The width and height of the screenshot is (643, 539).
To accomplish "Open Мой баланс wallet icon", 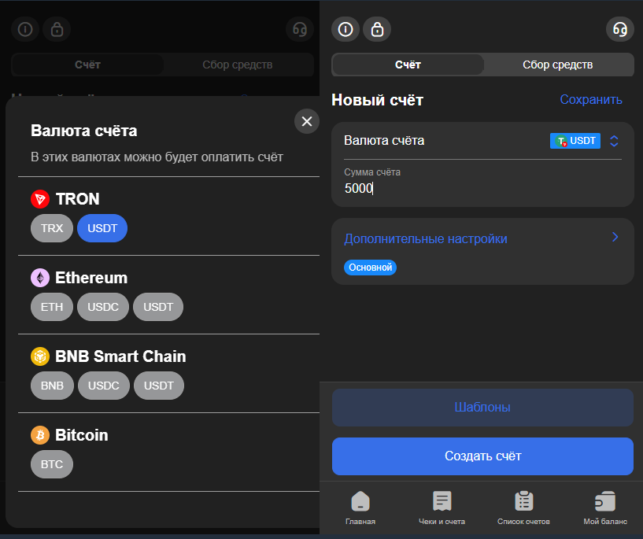I will coord(604,502).
